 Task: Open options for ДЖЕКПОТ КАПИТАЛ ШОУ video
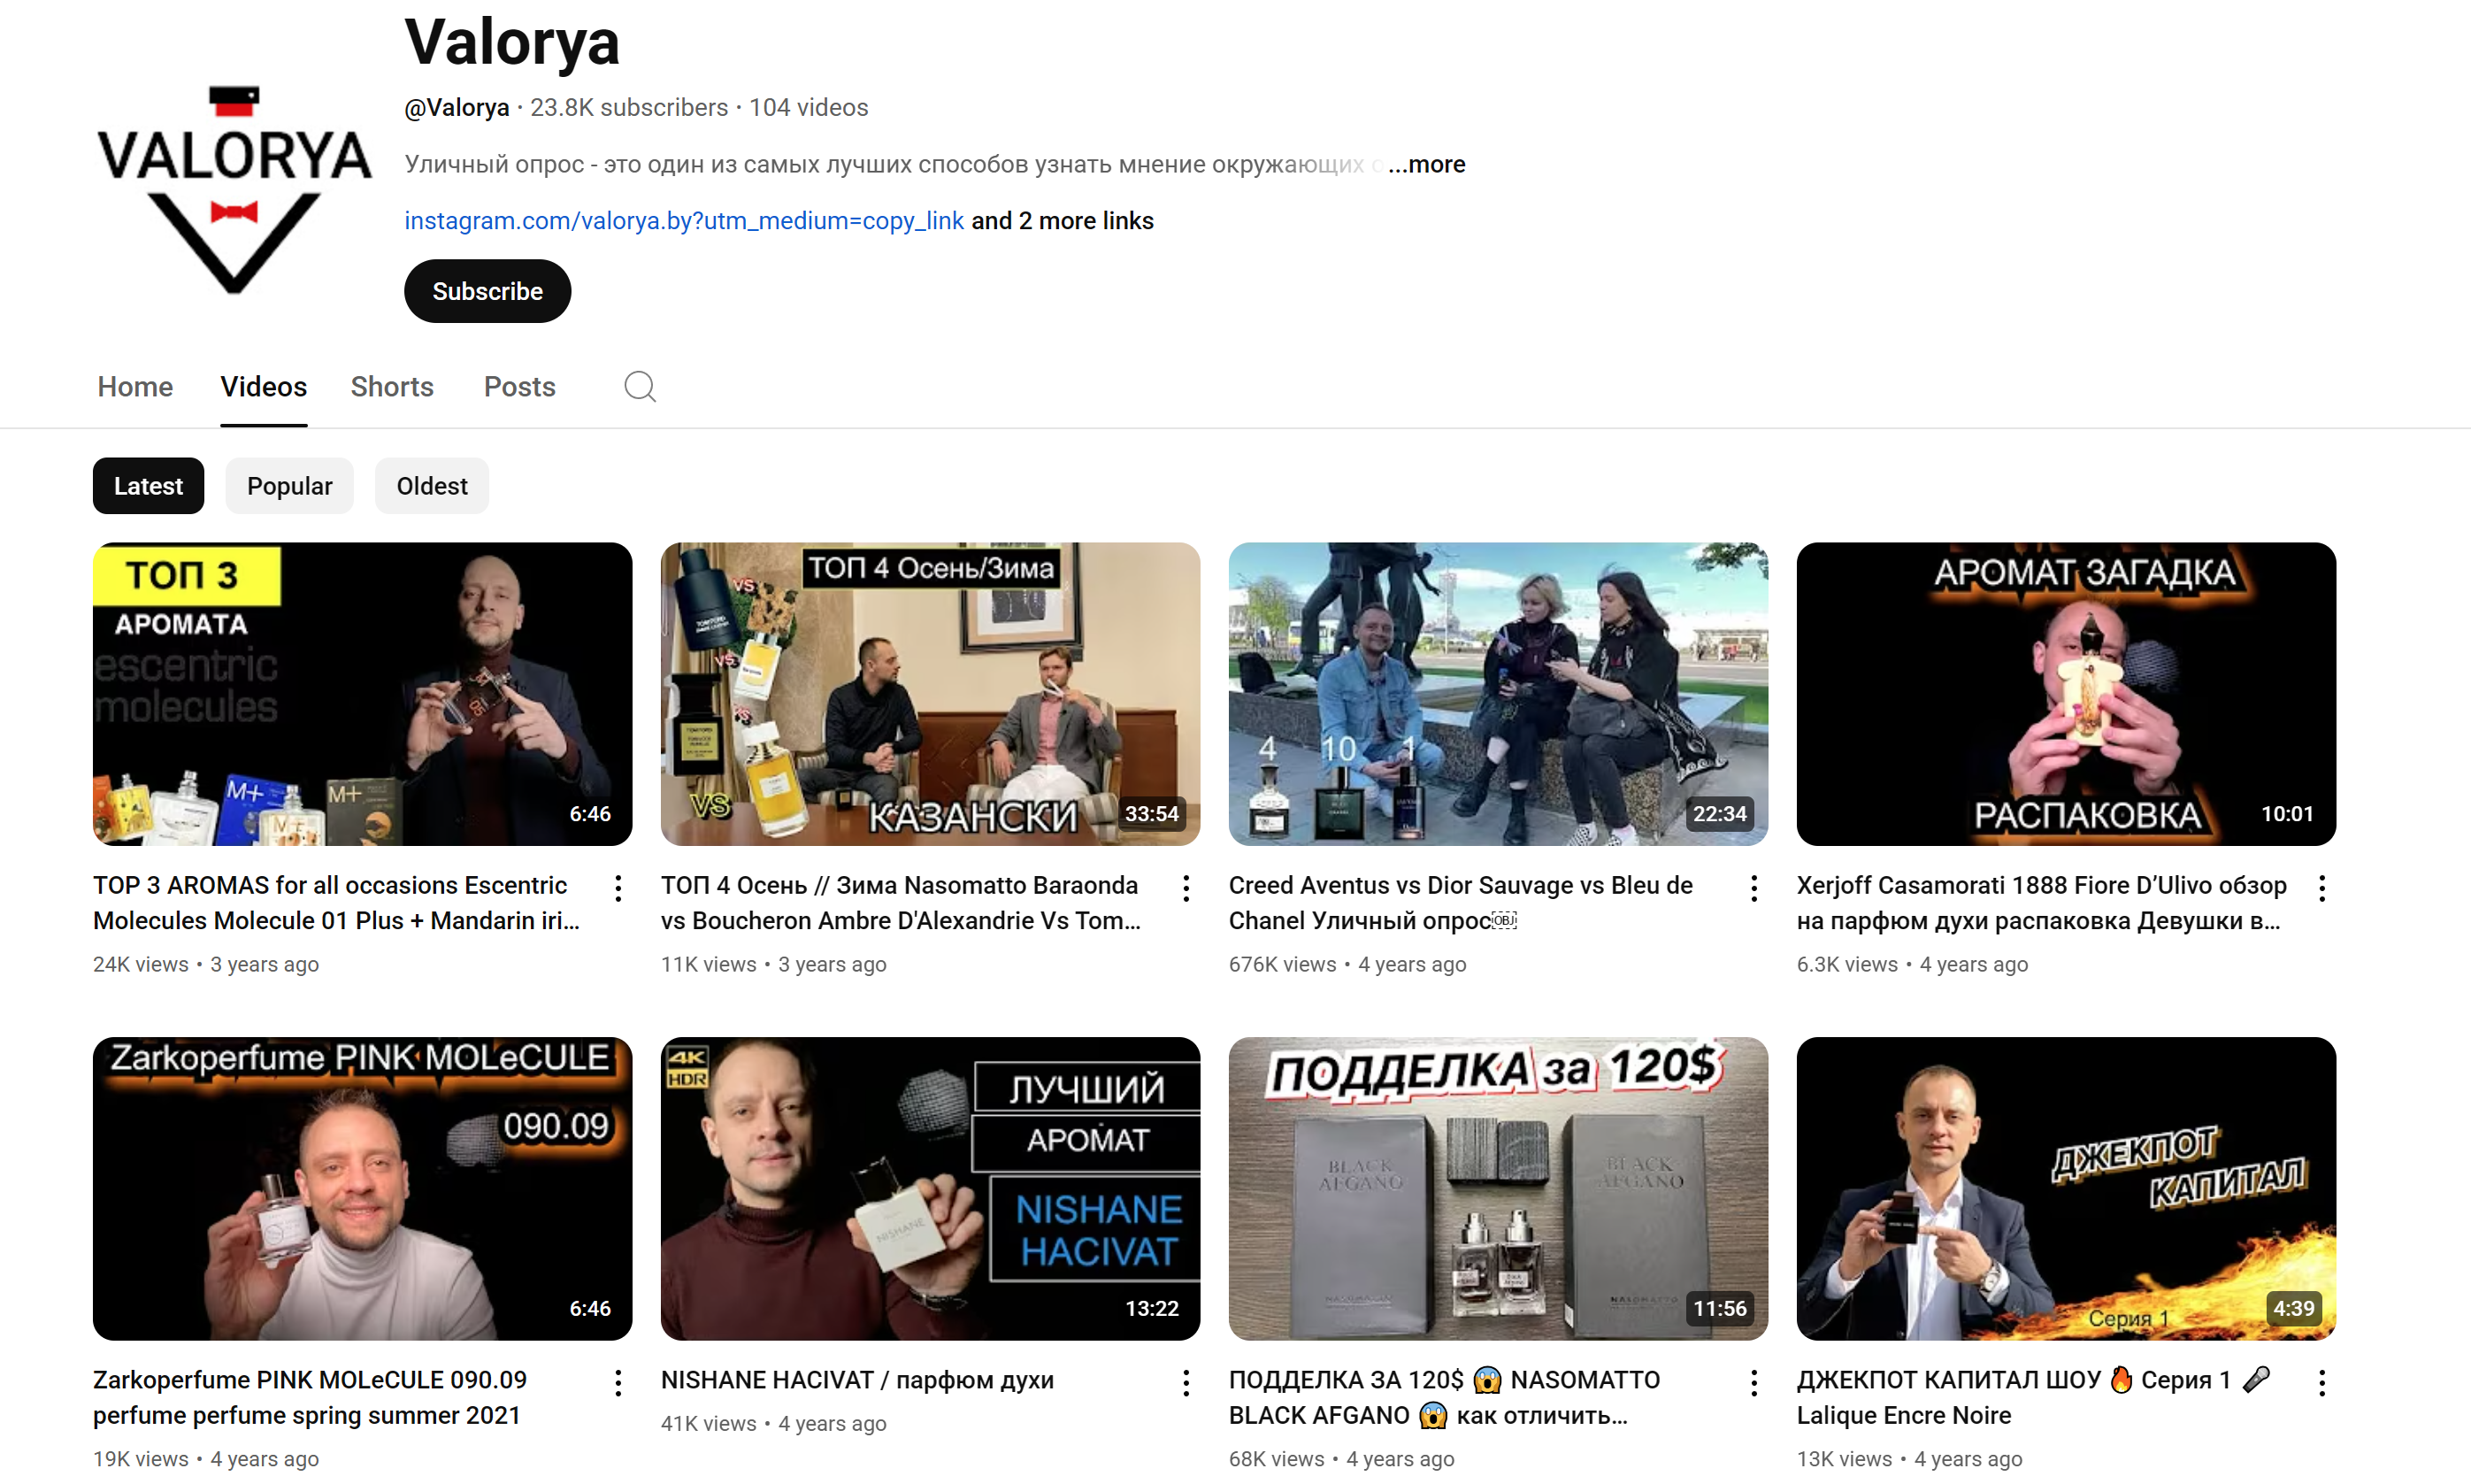[2321, 1383]
